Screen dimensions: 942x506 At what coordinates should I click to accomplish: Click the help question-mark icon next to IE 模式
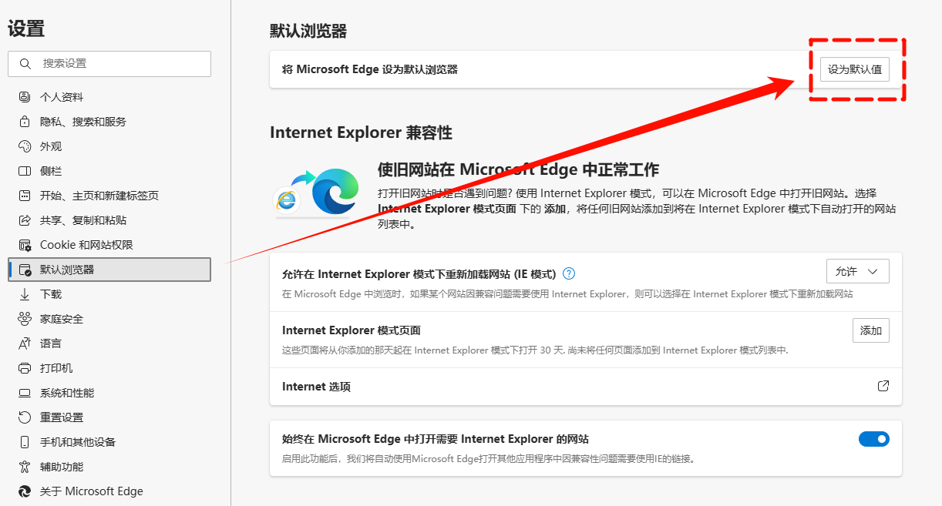pos(569,273)
